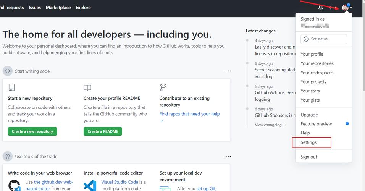The height and width of the screenshot is (191, 365).
Task: Click the Signed in as label
Action: pos(312,19)
